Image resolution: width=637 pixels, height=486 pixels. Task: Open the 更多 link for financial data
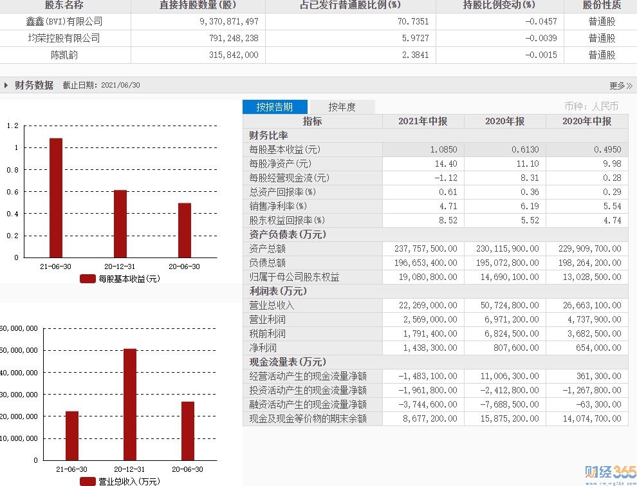tap(621, 86)
